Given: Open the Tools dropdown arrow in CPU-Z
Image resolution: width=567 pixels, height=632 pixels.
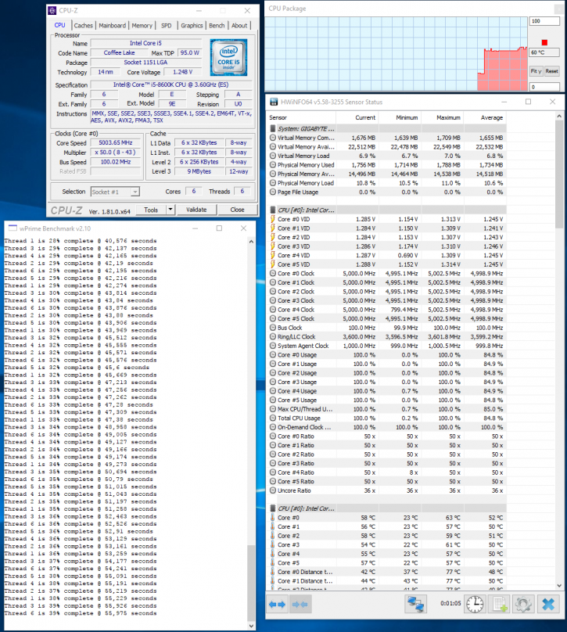Looking at the screenshot, I should 170,210.
